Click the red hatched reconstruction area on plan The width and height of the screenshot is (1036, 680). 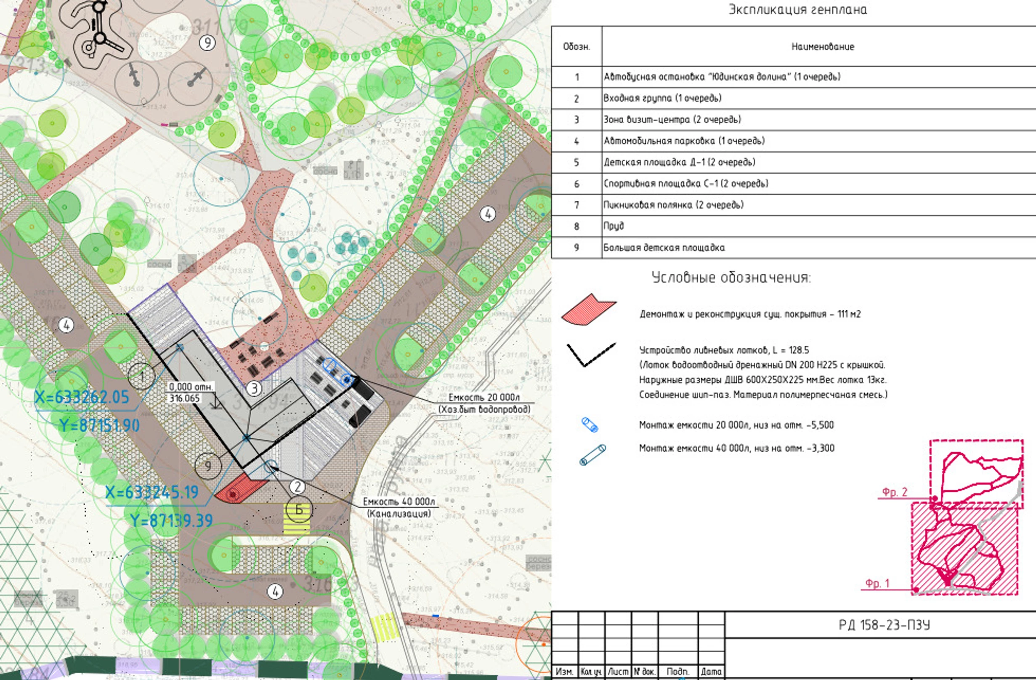point(240,488)
